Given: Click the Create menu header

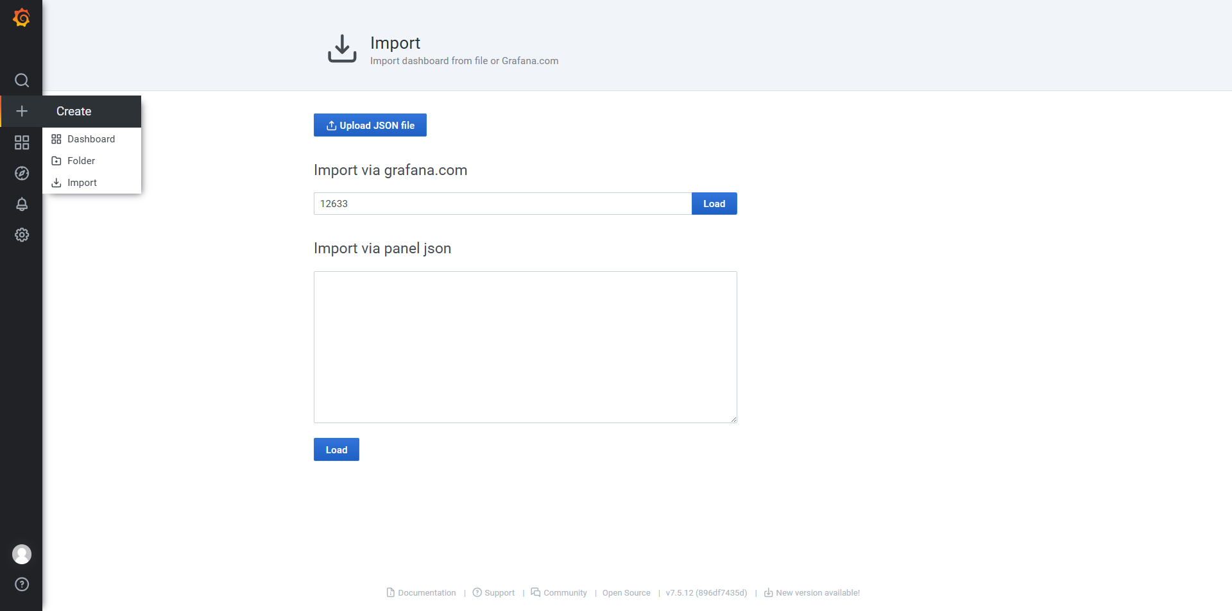Looking at the screenshot, I should 92,111.
